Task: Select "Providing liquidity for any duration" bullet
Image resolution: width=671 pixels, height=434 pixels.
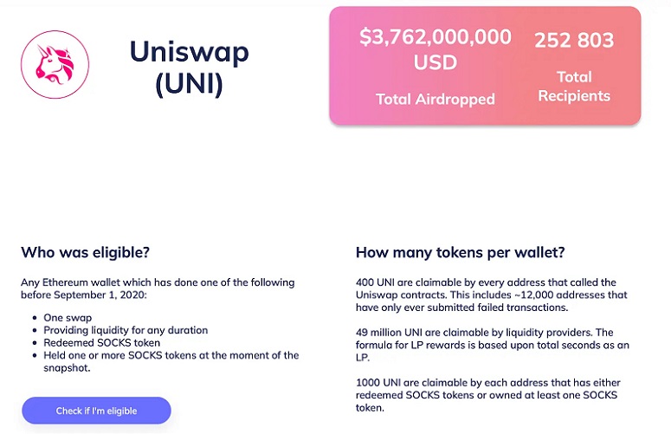Action: coord(126,330)
